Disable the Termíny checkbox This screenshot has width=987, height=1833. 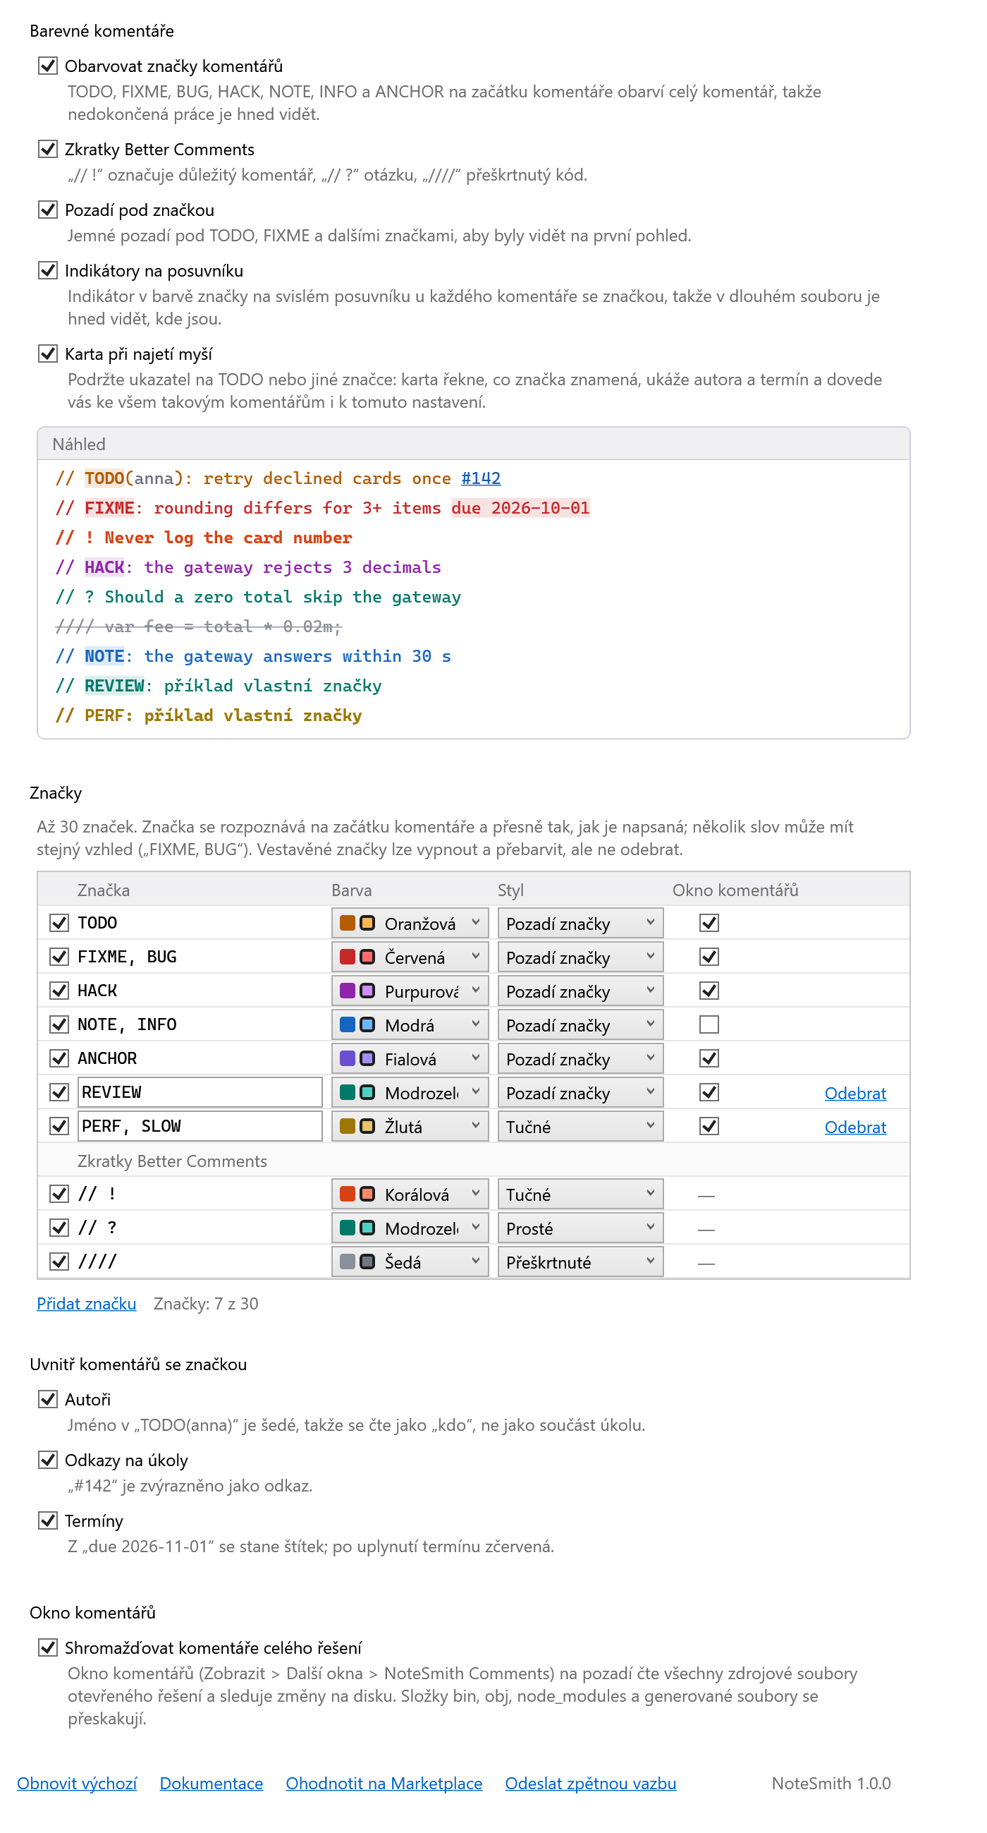coord(48,1521)
